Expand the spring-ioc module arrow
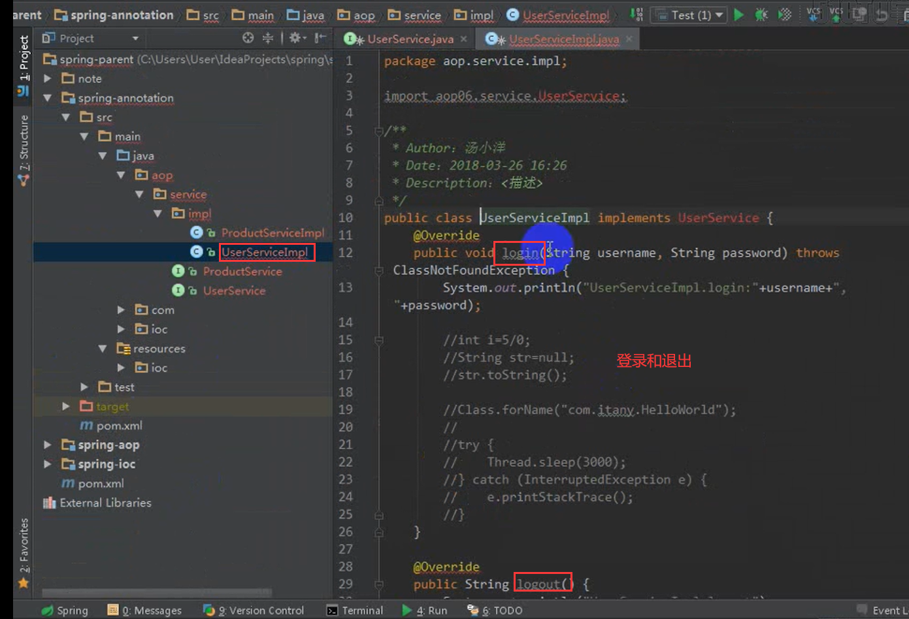The image size is (909, 619). (48, 464)
